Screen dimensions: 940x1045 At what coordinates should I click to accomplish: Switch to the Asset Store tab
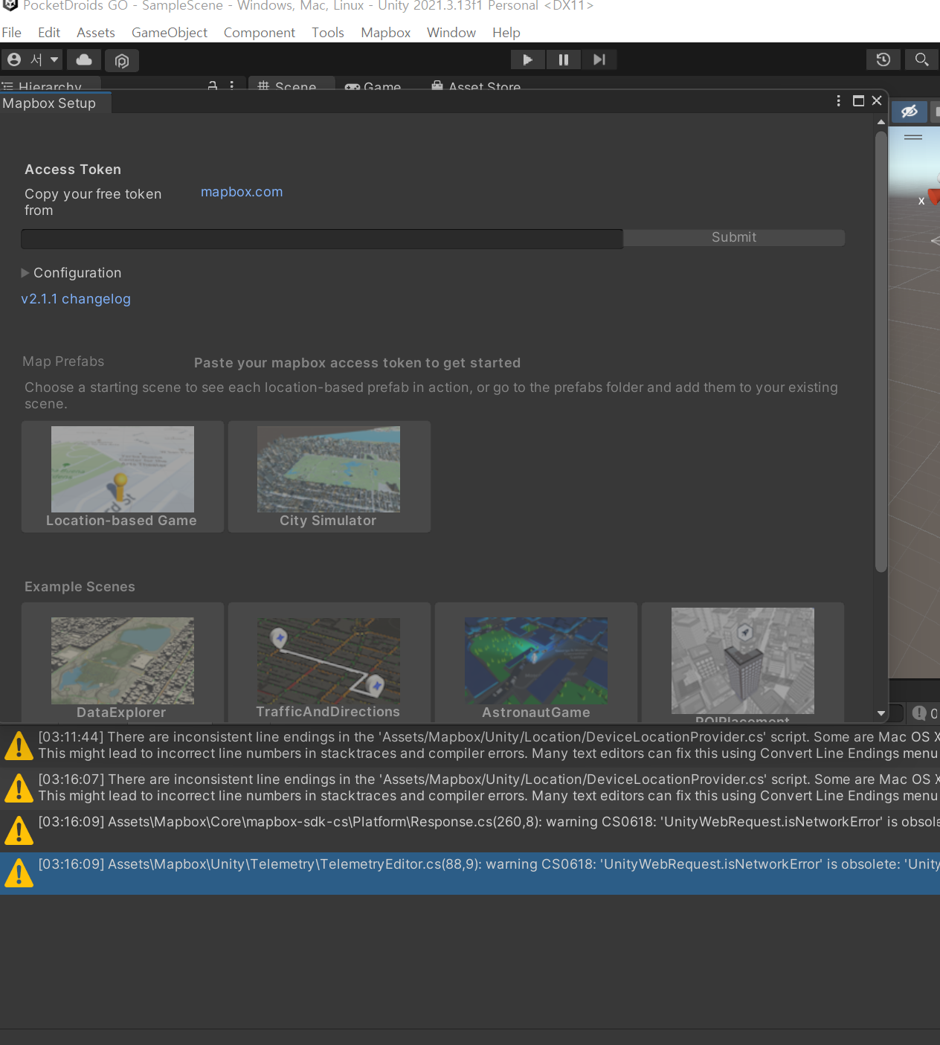coord(477,84)
